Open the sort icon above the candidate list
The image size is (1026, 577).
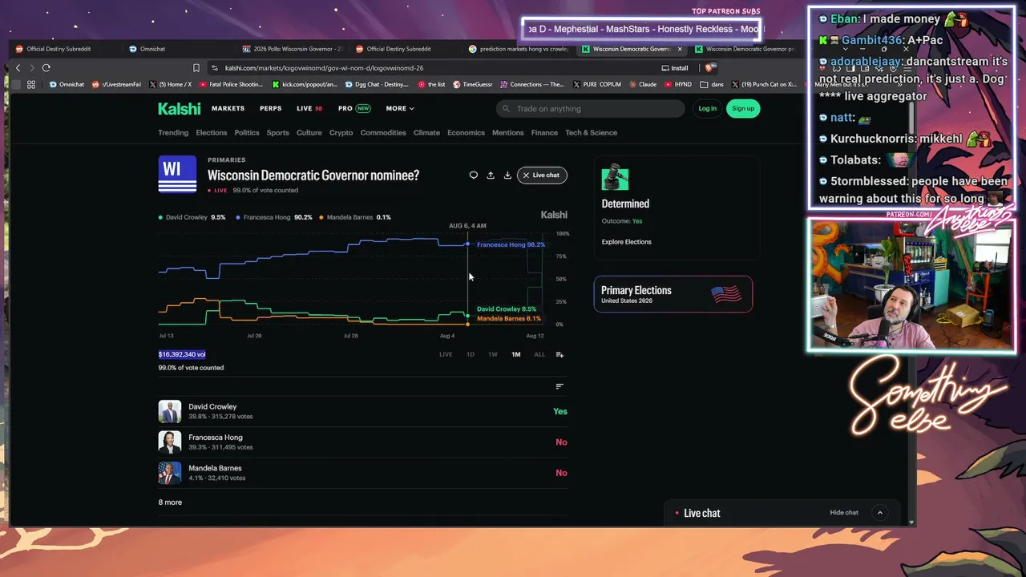click(559, 386)
